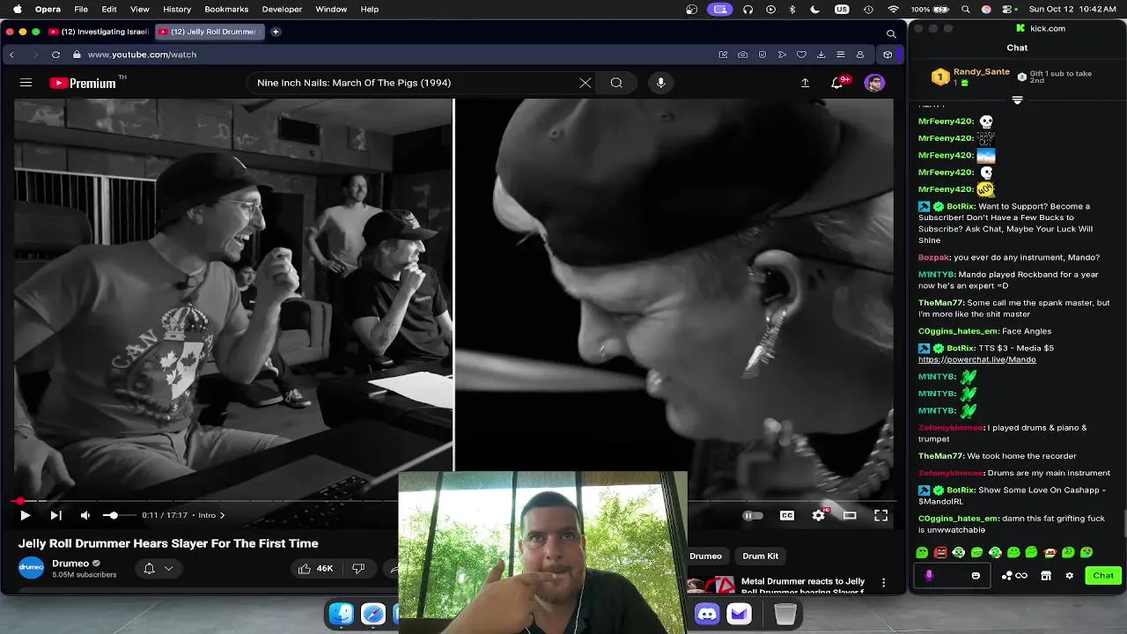Screen dimensions: 1127x634
Task: Open the YouTube hamburger guide menu
Action: coord(26,83)
